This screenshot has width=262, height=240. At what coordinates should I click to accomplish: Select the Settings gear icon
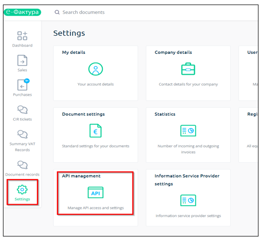22,189
